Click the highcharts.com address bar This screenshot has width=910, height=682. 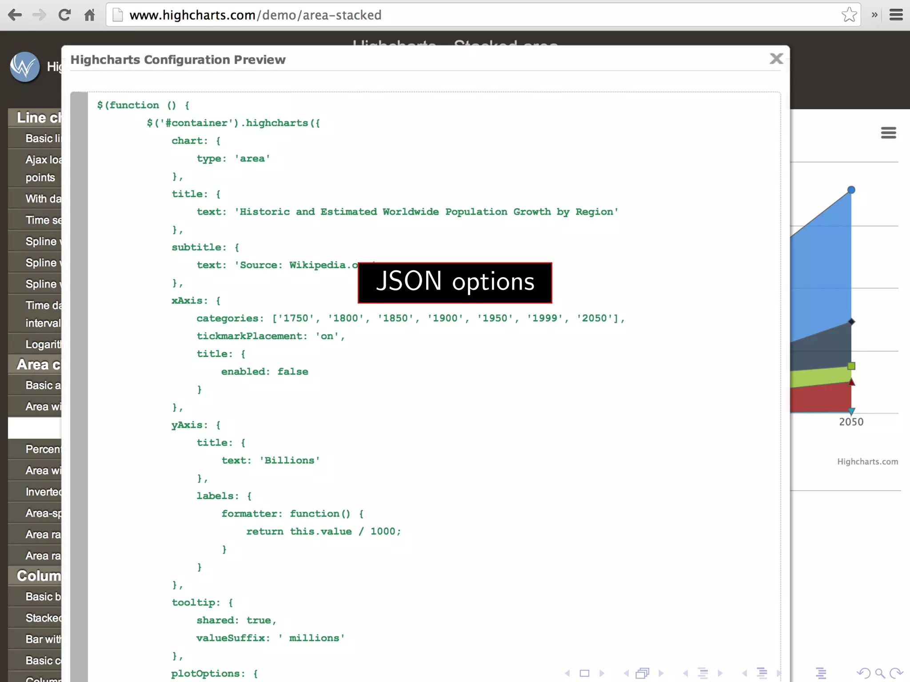coord(483,15)
